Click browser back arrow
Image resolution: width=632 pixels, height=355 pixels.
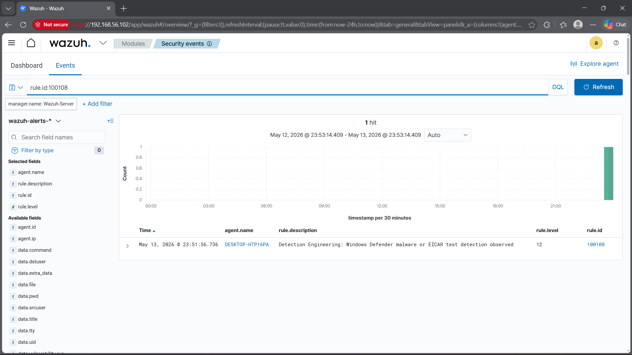pos(9,25)
